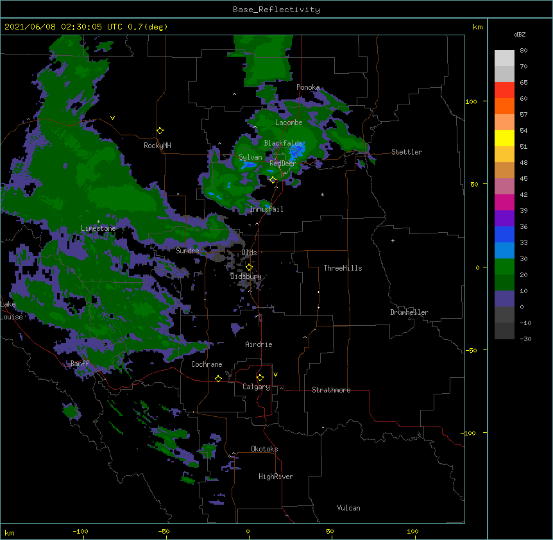Click the yellow diamond marker above Calgary
This screenshot has height=540, width=553.
click(260, 378)
